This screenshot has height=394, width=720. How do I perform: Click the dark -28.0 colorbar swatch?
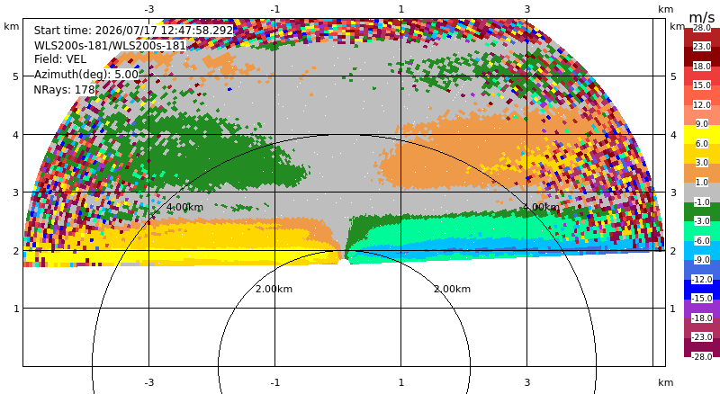tap(702, 347)
